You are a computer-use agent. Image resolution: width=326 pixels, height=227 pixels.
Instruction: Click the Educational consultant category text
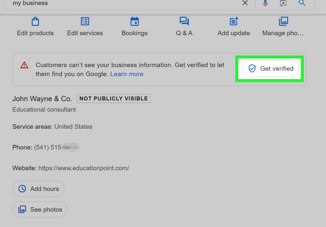44,109
